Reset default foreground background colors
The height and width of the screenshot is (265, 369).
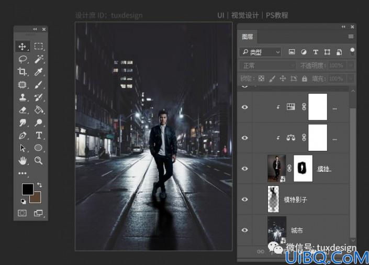(x=24, y=201)
